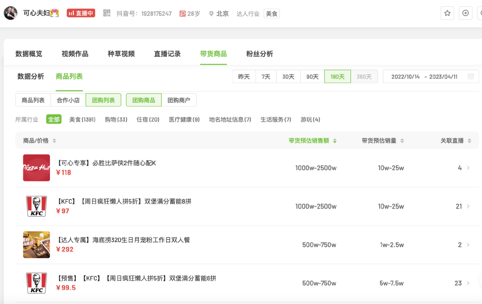The width and height of the screenshot is (482, 304).
Task: Switch to the 粉丝分析 tab
Action: coord(259,54)
